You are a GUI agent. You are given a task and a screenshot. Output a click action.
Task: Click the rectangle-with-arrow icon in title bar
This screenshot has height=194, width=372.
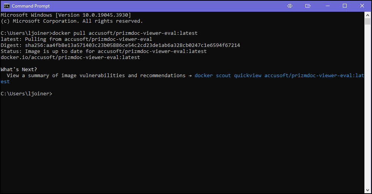tap(308, 6)
